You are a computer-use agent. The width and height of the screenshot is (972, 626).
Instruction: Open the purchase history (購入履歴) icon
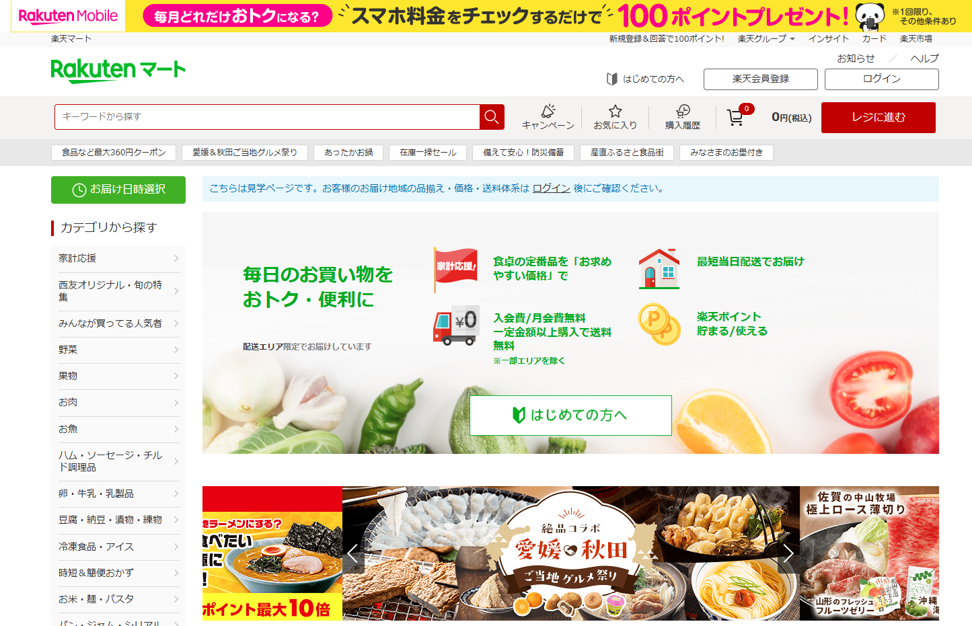pyautogui.click(x=682, y=117)
